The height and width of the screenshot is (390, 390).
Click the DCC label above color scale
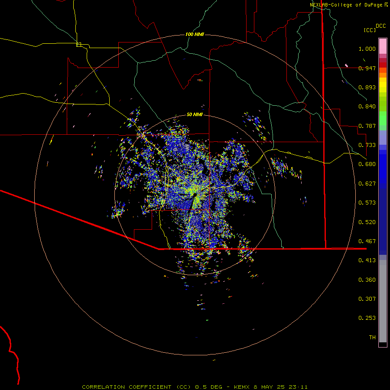click(380, 26)
